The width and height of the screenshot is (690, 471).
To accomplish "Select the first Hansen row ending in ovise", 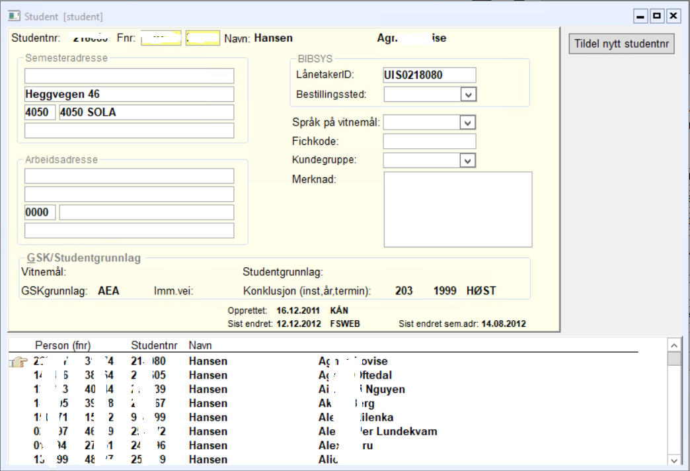I will tap(323, 361).
